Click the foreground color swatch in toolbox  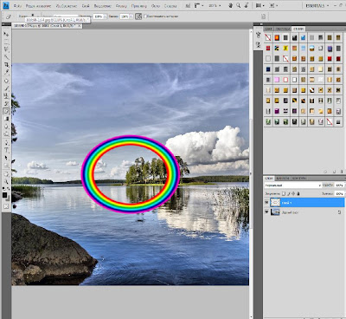(4, 195)
